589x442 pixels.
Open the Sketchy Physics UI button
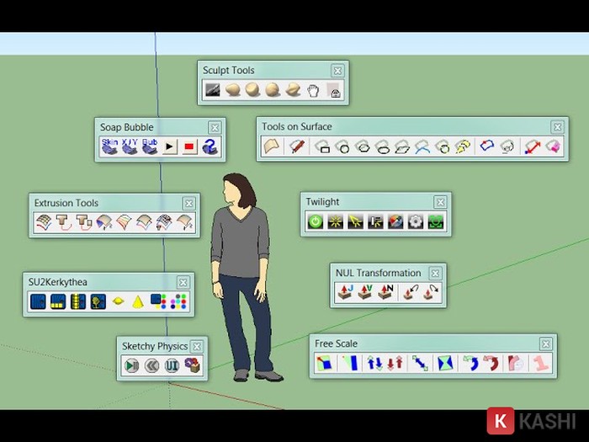point(172,365)
